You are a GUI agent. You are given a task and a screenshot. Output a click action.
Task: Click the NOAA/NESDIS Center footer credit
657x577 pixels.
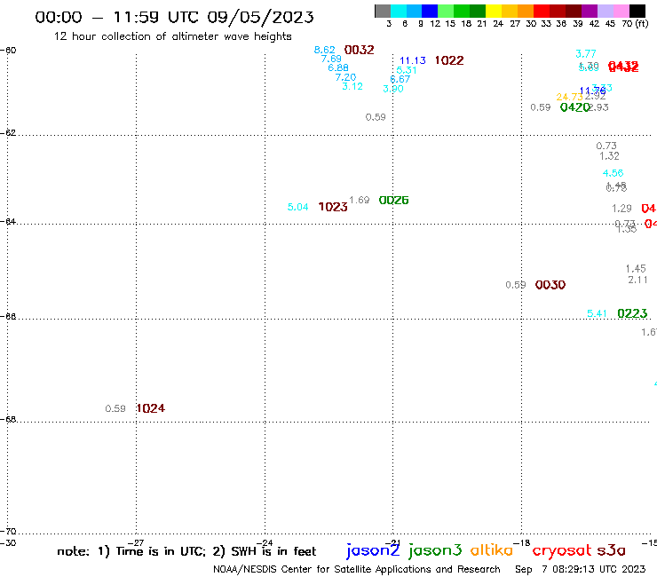coord(357,570)
